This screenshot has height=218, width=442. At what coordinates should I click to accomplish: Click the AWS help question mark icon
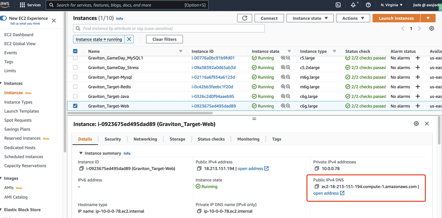pos(368,5)
